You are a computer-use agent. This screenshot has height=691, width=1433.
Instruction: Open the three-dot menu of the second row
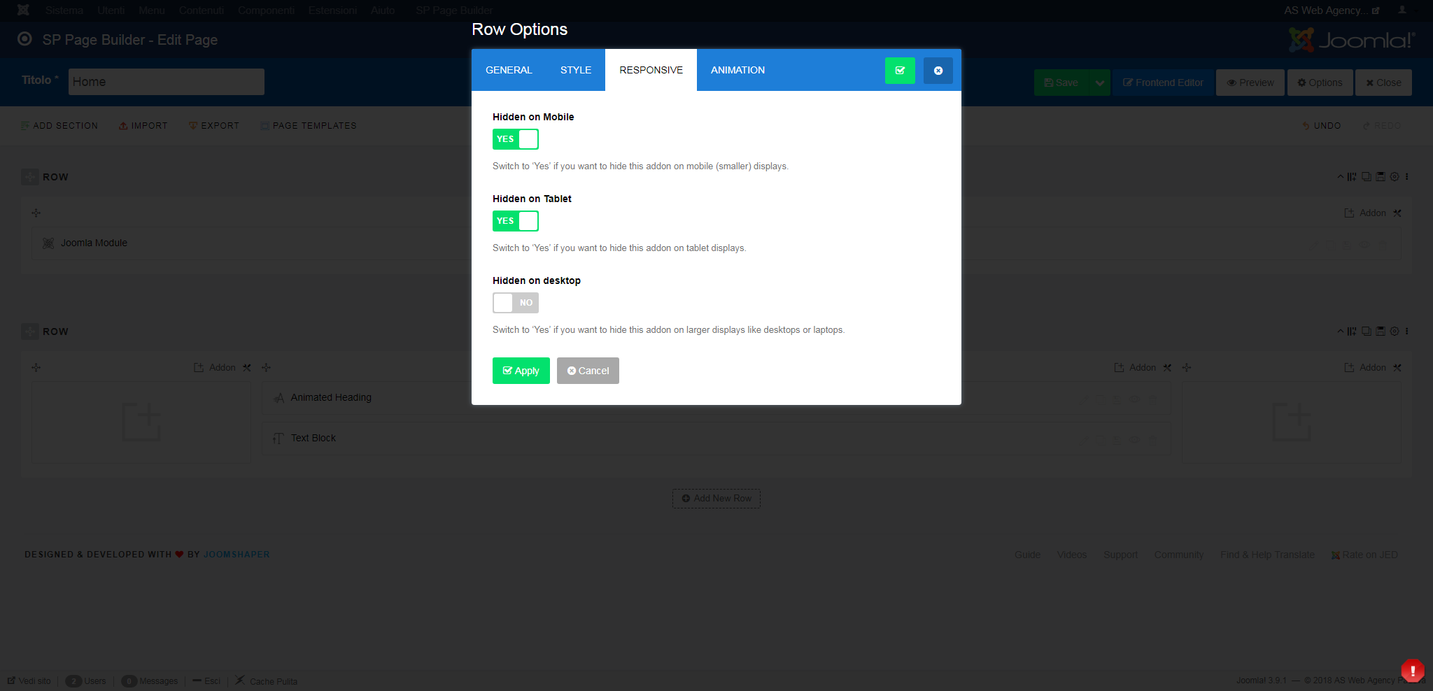click(1407, 332)
